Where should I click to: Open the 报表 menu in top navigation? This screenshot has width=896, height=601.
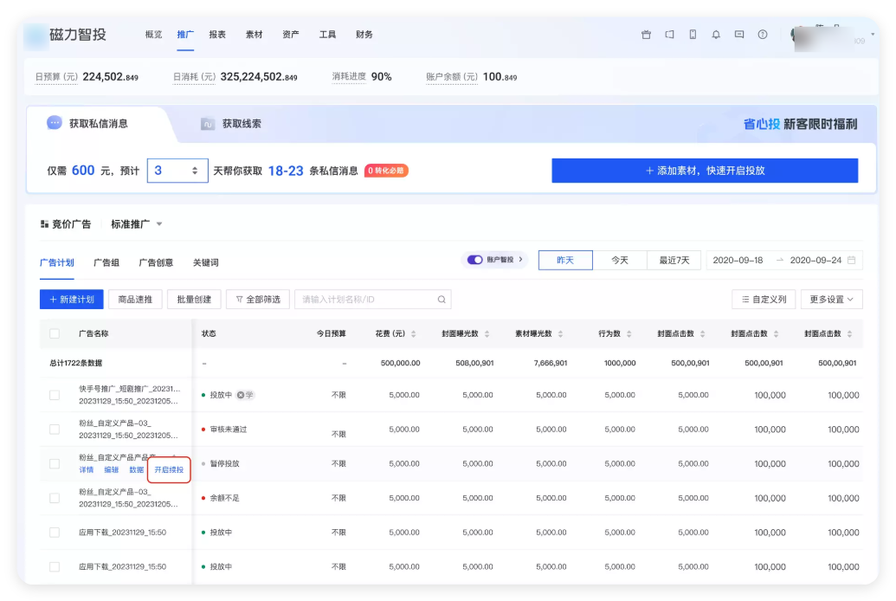(217, 35)
